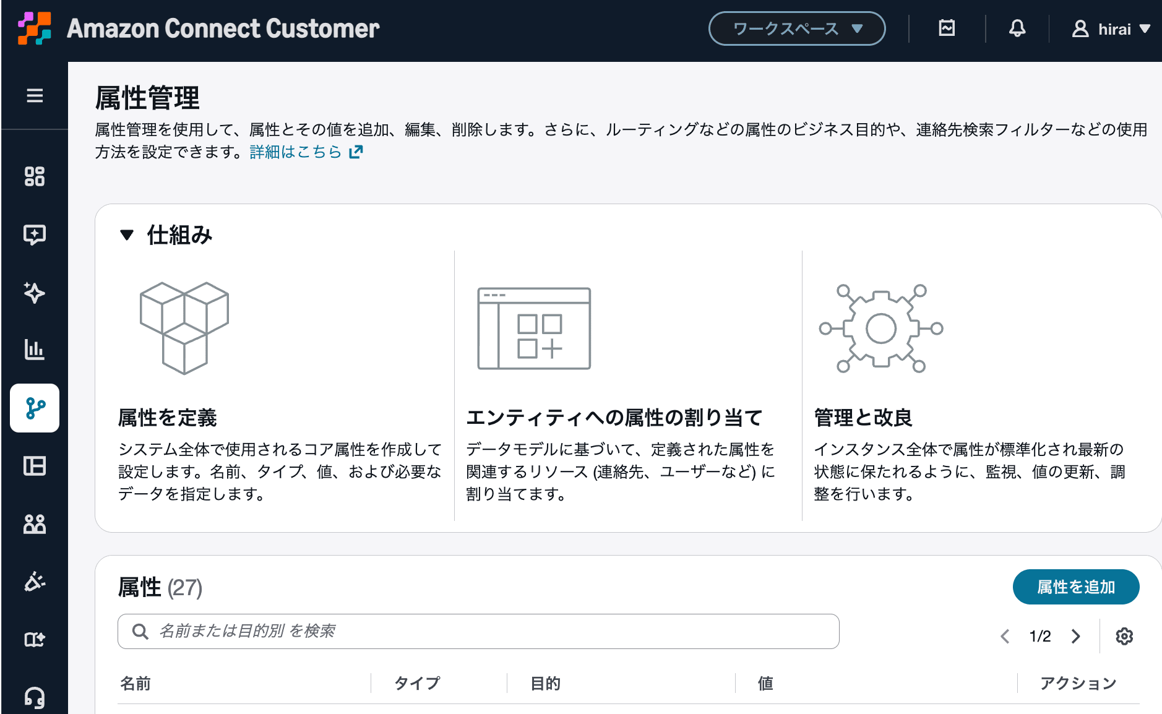
Task: Select the routing flows sidebar icon
Action: tap(35, 408)
